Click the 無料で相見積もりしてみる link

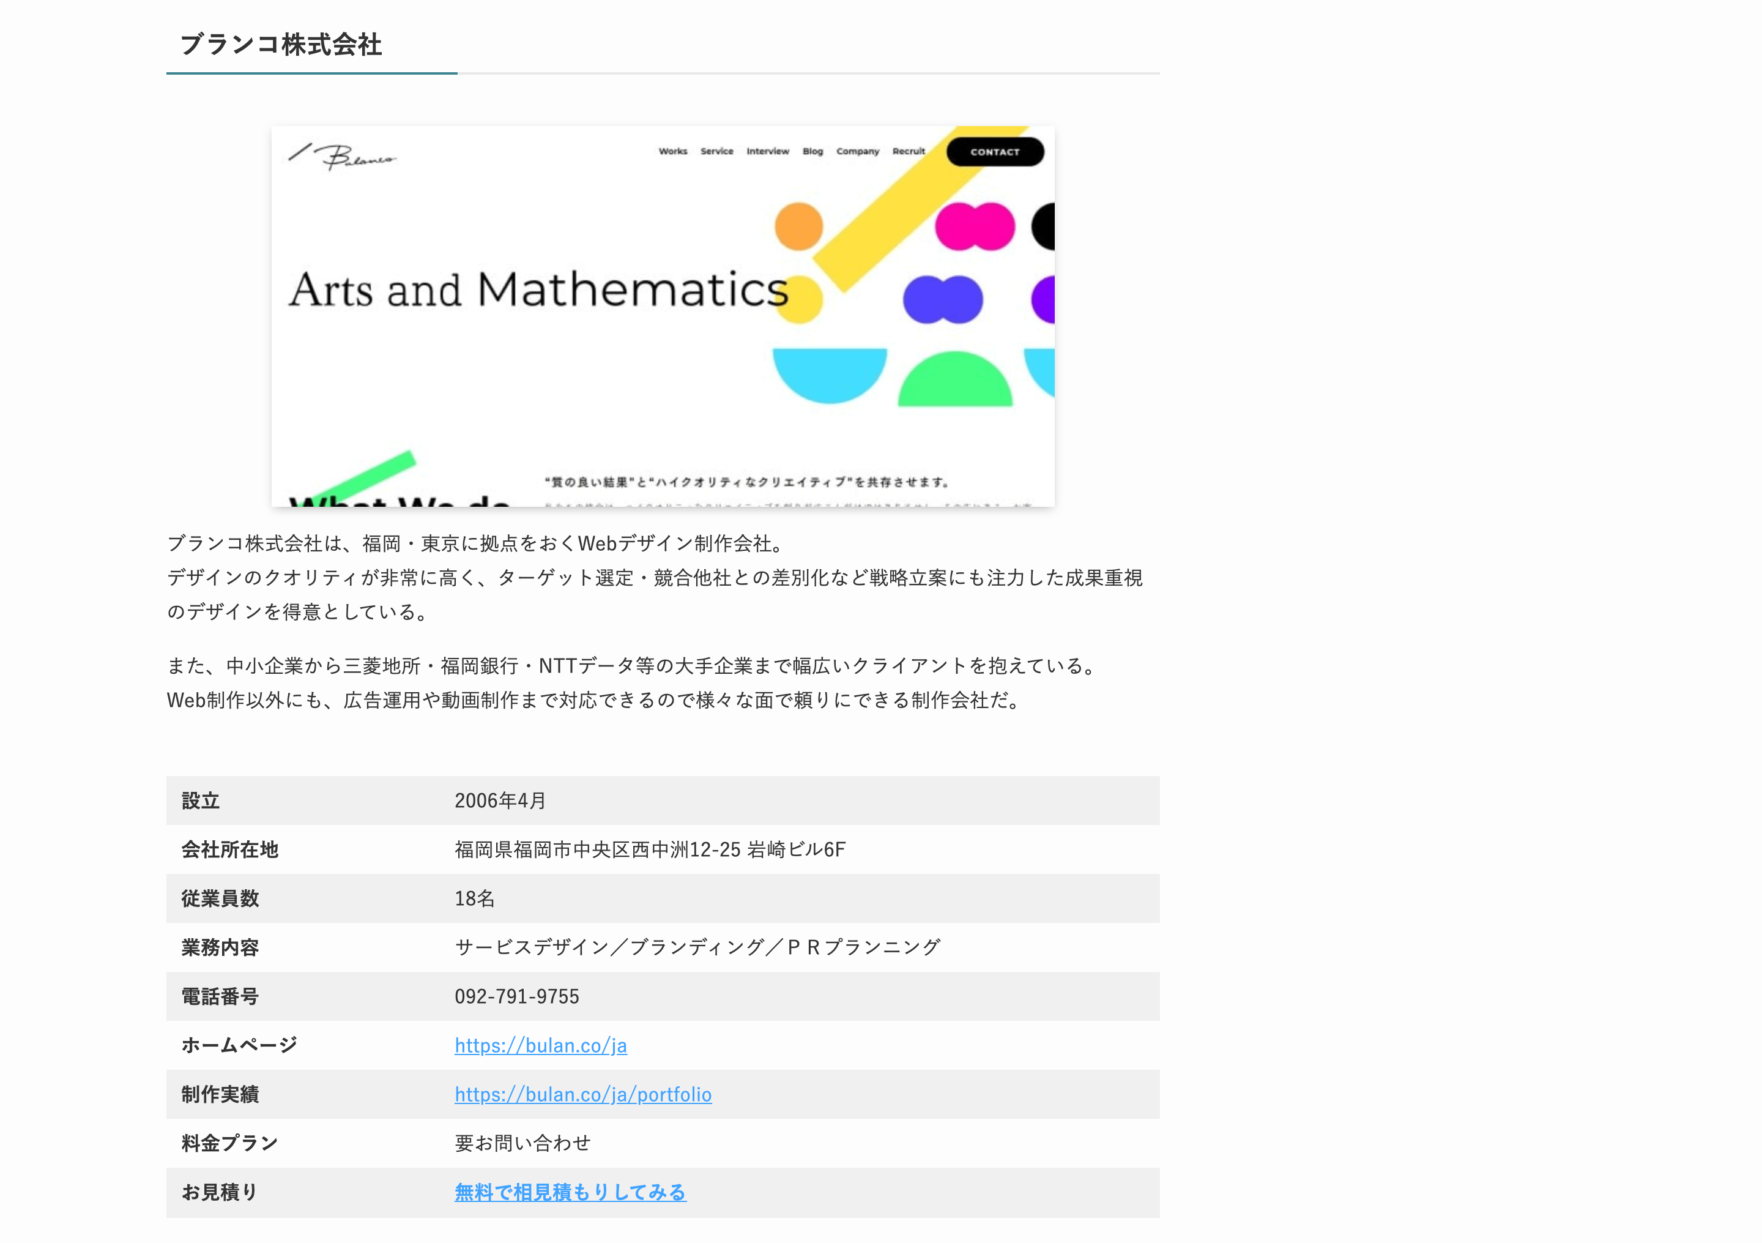coord(570,1192)
